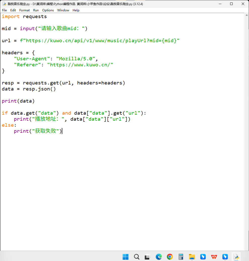Open the Calculator app in the taskbar

(181, 257)
